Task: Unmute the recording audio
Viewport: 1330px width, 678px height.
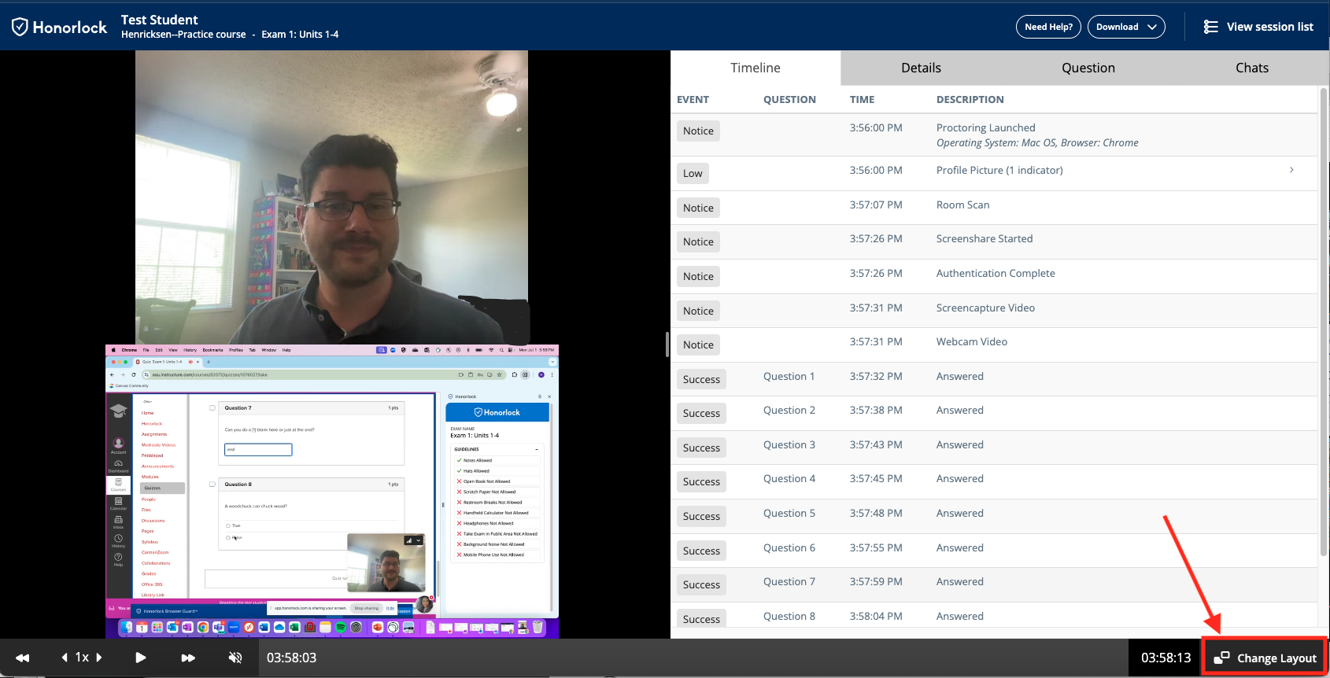Action: tap(235, 658)
